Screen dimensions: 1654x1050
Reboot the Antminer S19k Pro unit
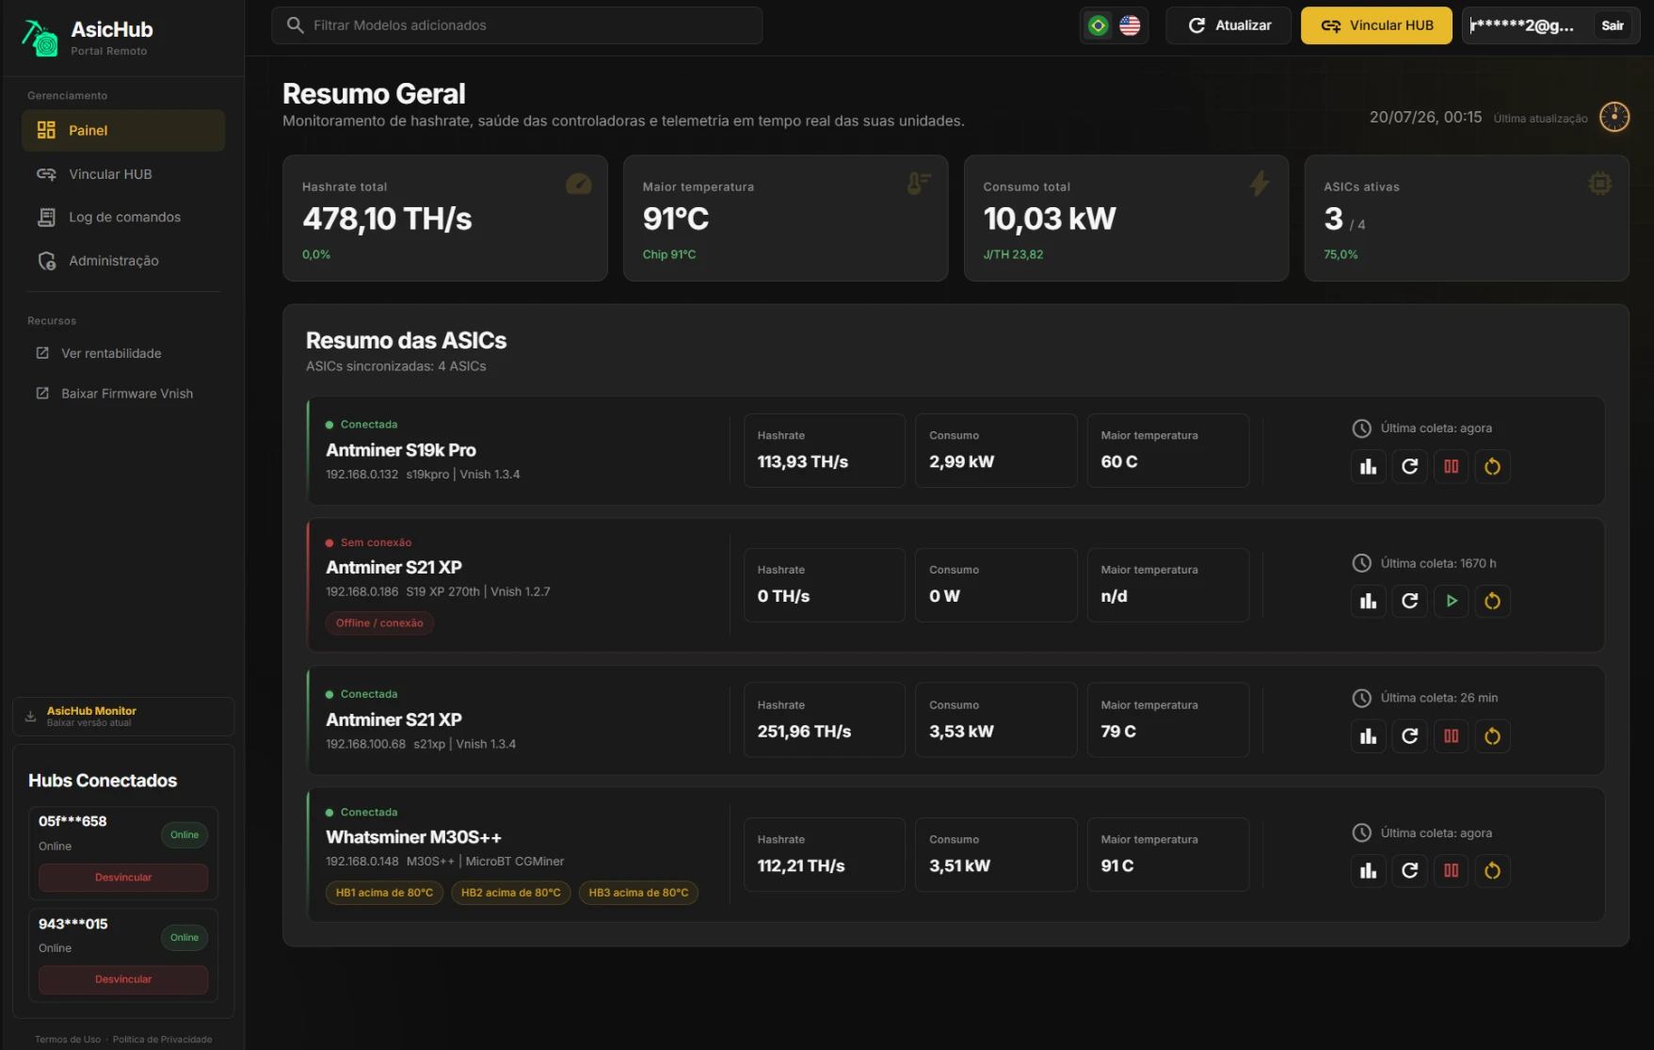coord(1492,466)
